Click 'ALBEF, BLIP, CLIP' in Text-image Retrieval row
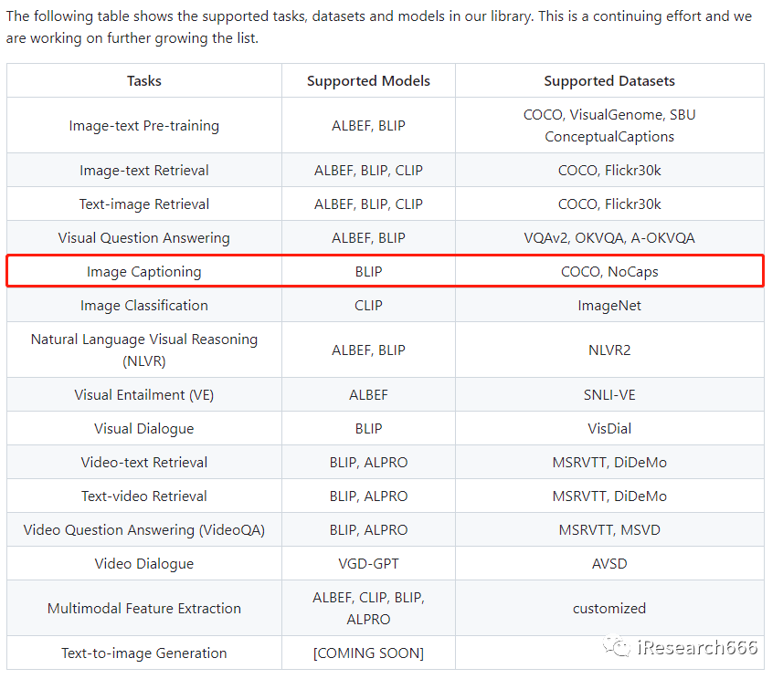The width and height of the screenshot is (783, 679). (368, 204)
